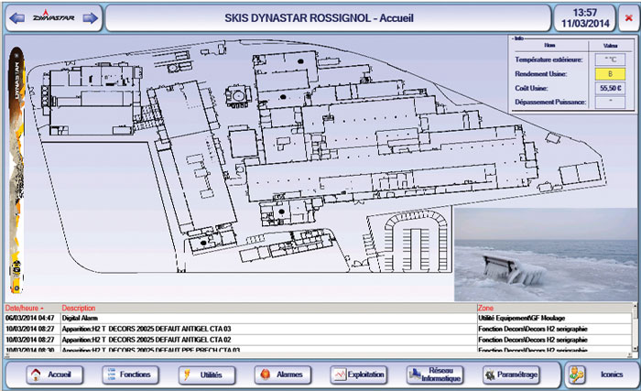Select DEFAUT ANTIGEL CTA 02 alarm row
The image size is (641, 391).
click(318, 340)
